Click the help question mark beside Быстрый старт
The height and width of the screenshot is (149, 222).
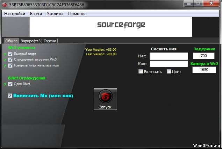(5, 54)
